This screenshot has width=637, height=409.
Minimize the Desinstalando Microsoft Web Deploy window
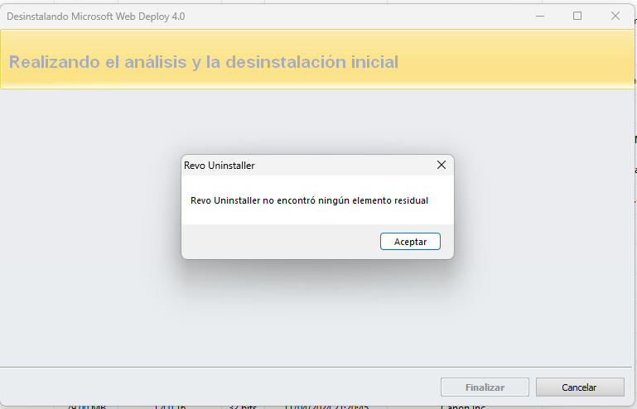(540, 17)
